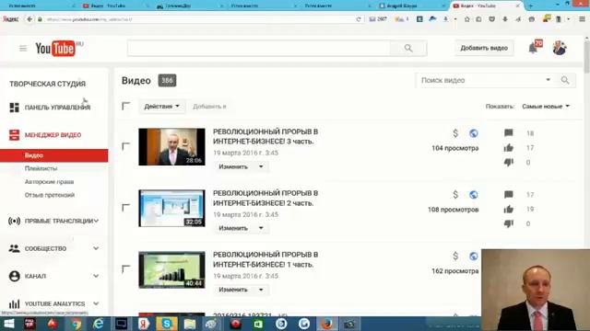Click the Прямые трансляции broadcast icon

click(x=15, y=221)
